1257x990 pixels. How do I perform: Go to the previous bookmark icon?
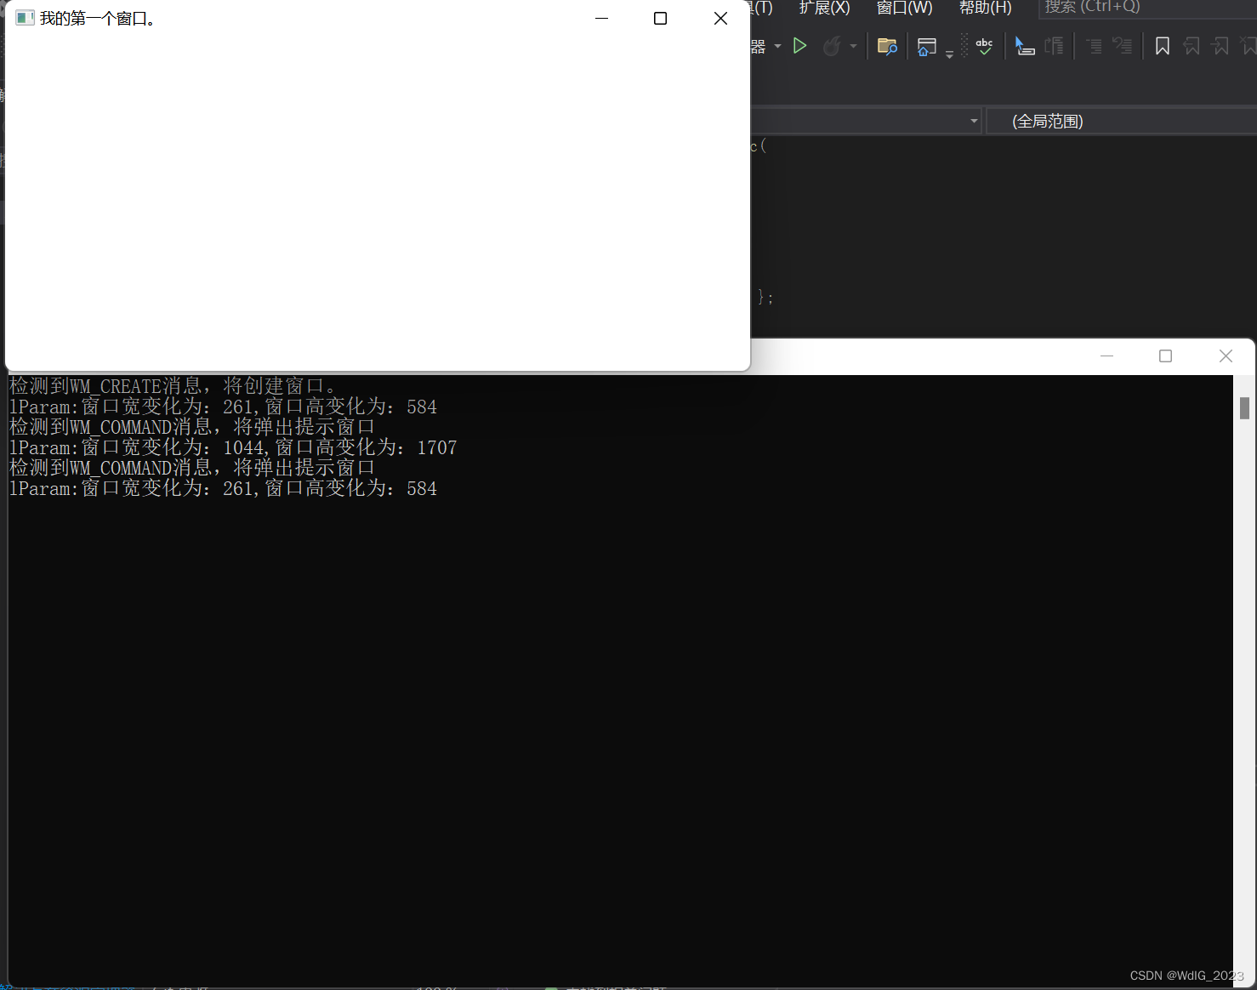1192,46
